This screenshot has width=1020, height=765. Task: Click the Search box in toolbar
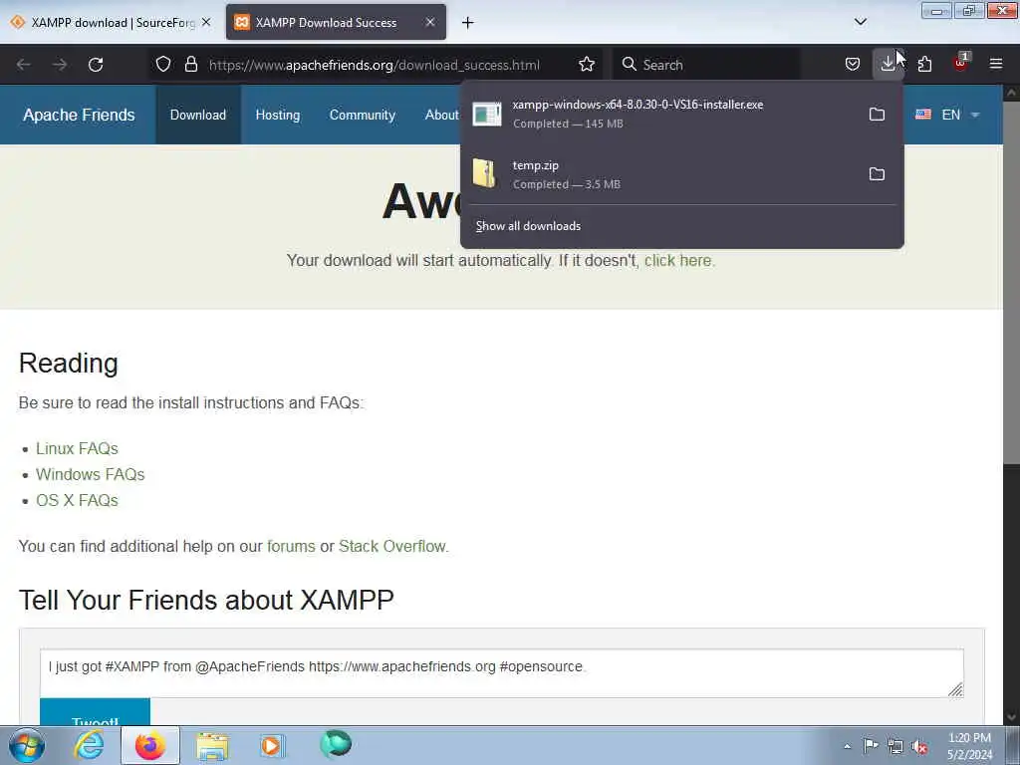(706, 65)
